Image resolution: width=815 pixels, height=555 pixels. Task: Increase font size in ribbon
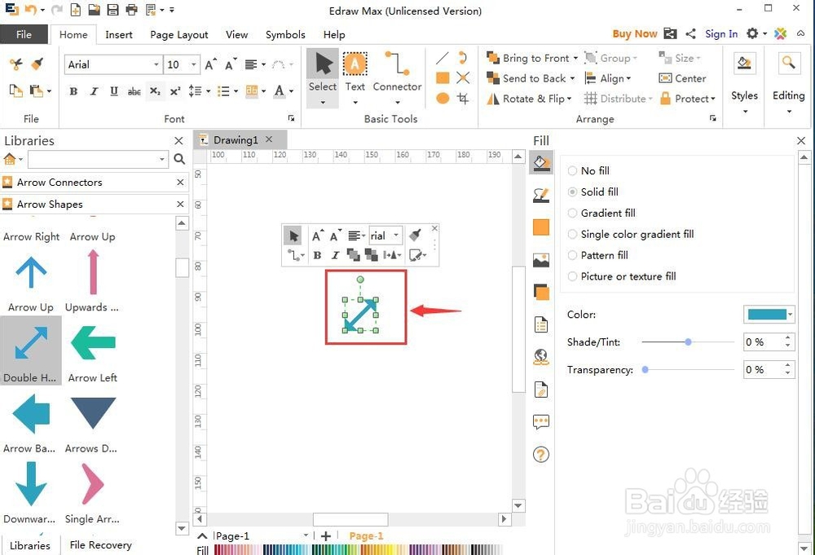click(210, 64)
